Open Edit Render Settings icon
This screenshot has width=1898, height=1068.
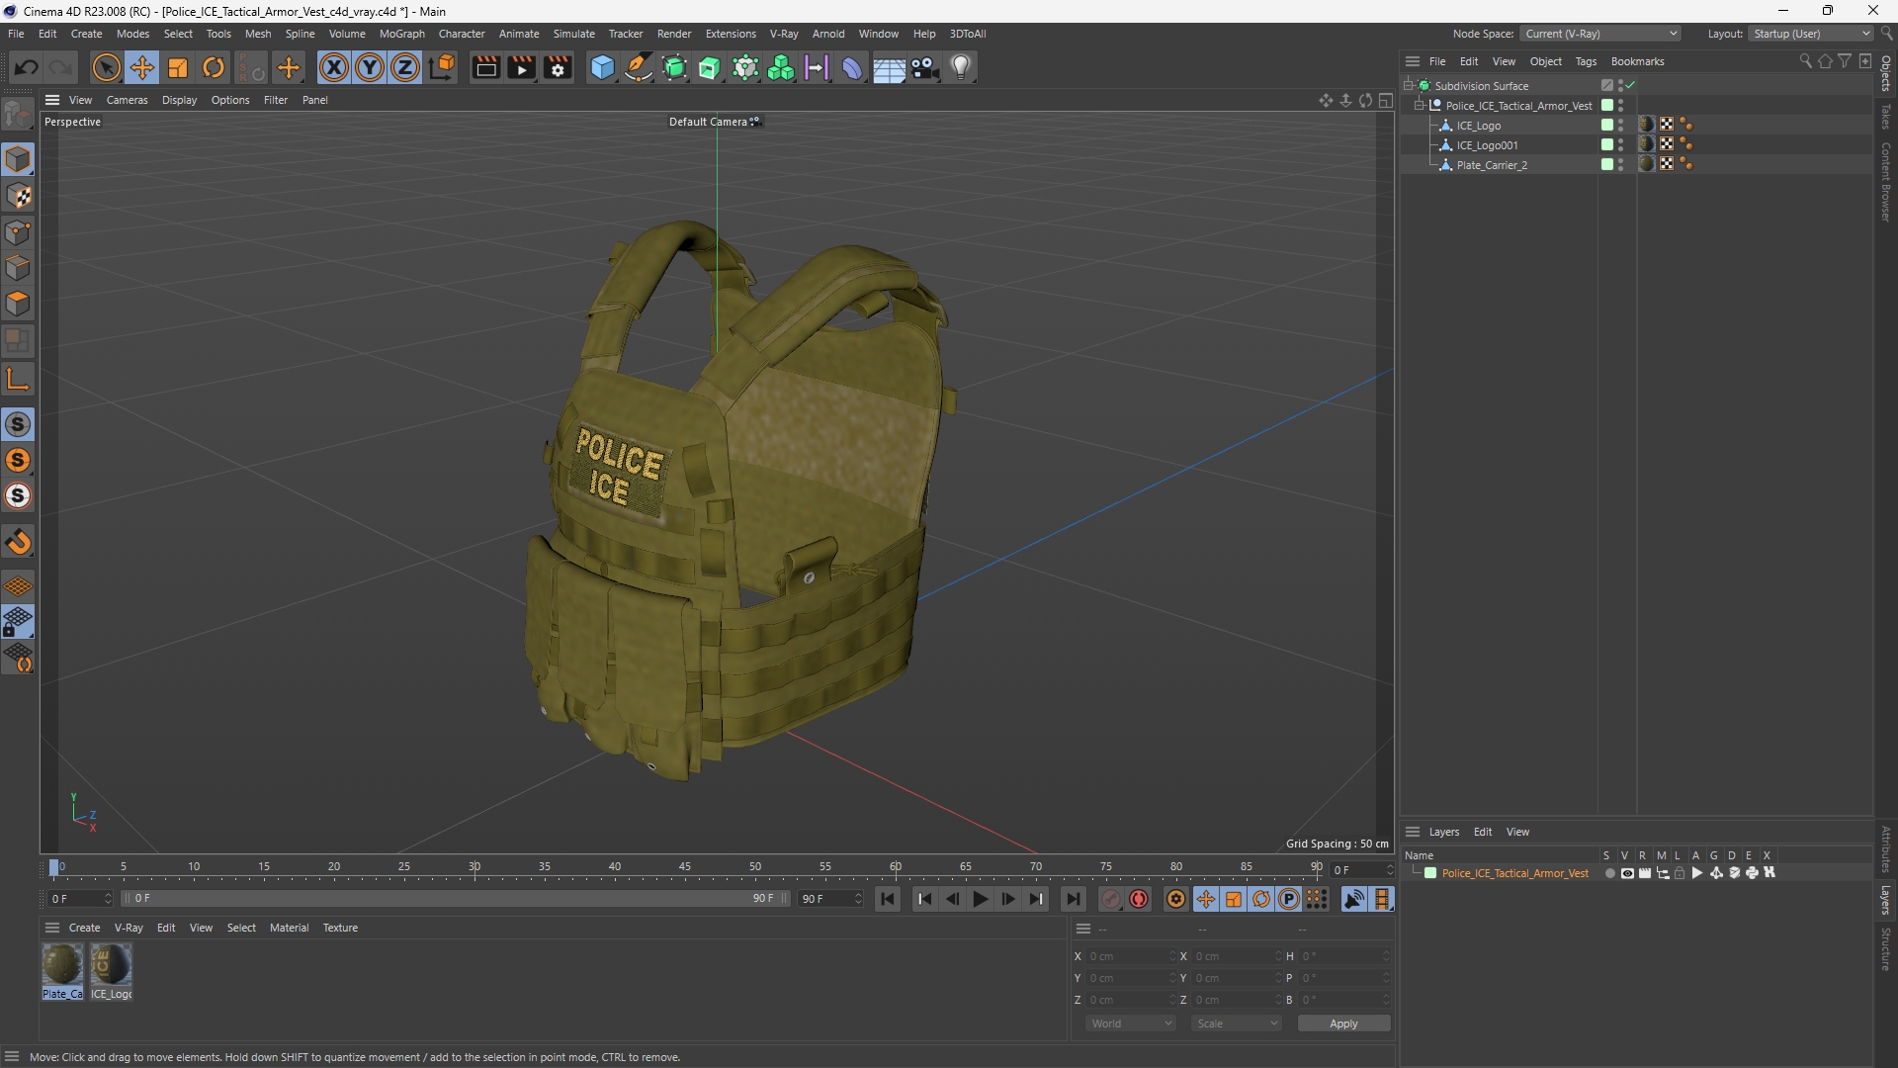coord(558,67)
